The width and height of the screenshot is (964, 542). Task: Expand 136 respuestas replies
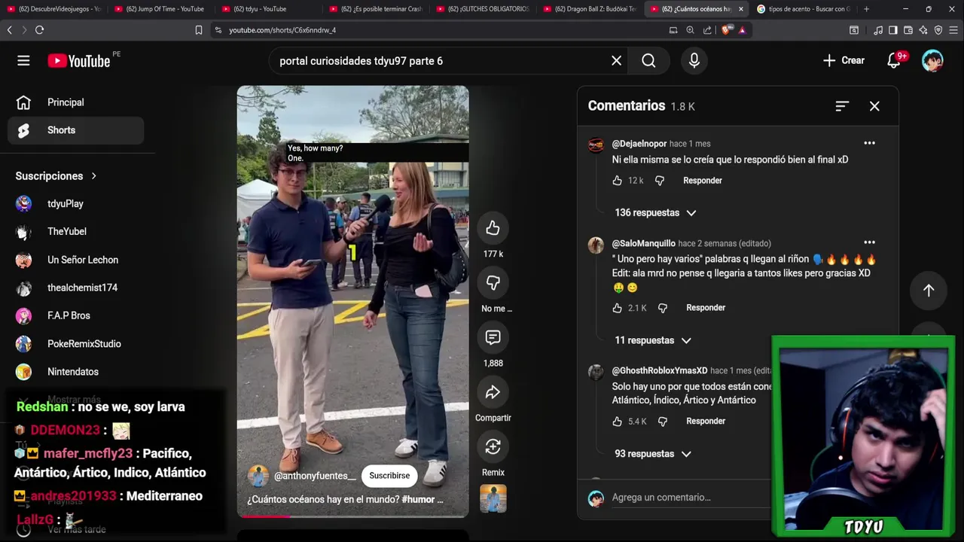point(655,213)
